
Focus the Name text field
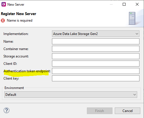tap(96, 41)
